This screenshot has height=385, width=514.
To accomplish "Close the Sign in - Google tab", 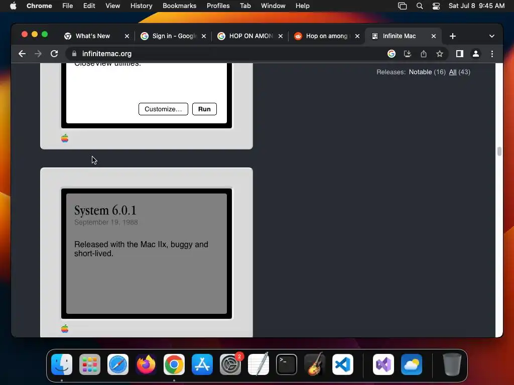I will [204, 36].
